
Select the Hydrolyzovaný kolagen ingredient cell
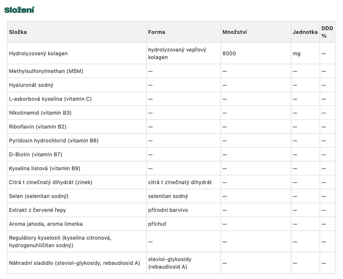(38, 53)
